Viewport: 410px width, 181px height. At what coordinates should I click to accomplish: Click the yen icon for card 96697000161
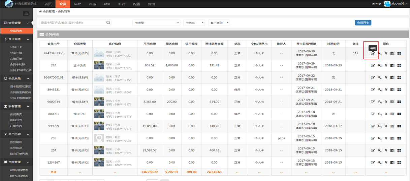coord(386,77)
